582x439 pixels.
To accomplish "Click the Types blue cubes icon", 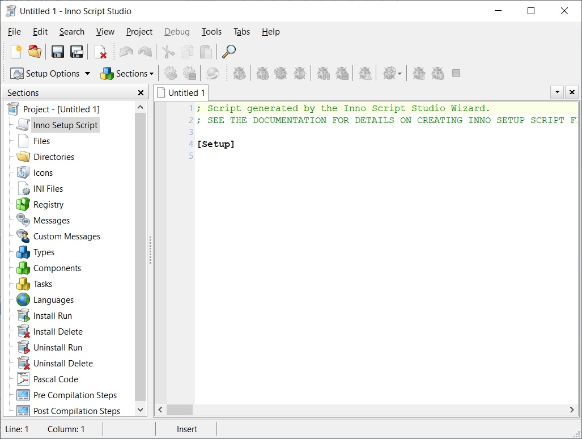I will (23, 252).
